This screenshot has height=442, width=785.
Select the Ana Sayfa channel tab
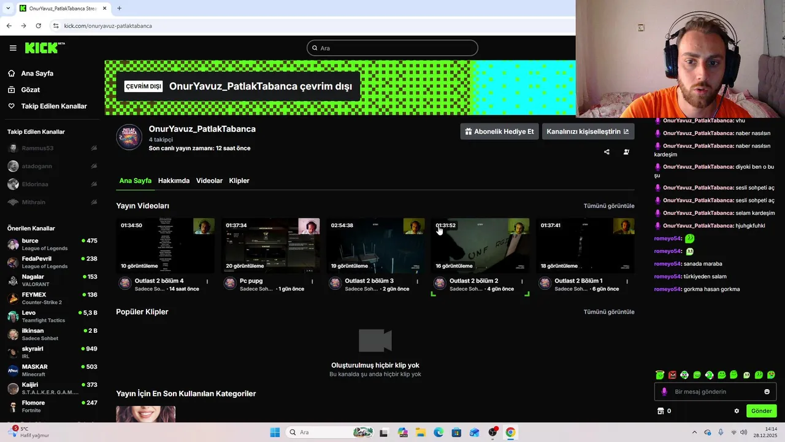tap(135, 180)
